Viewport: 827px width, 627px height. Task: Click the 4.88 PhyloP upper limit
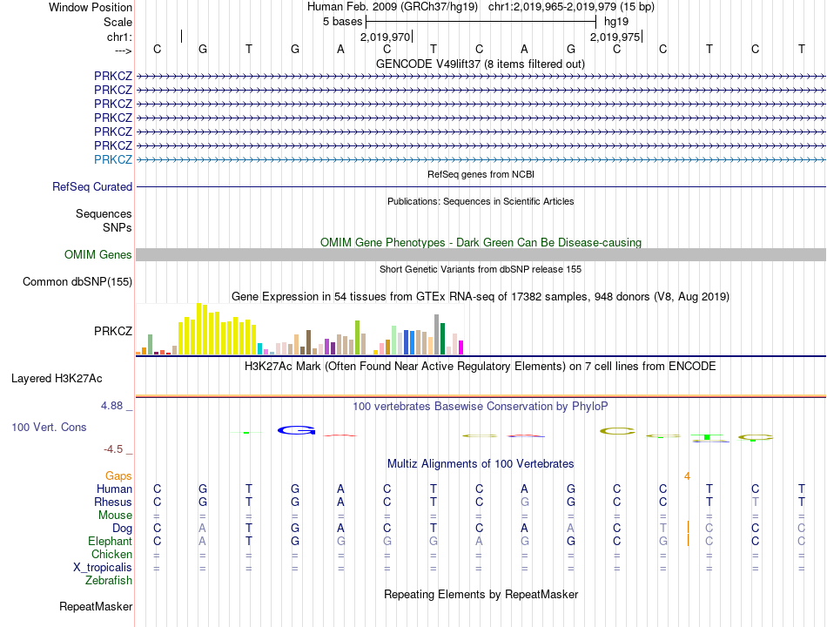coord(111,406)
